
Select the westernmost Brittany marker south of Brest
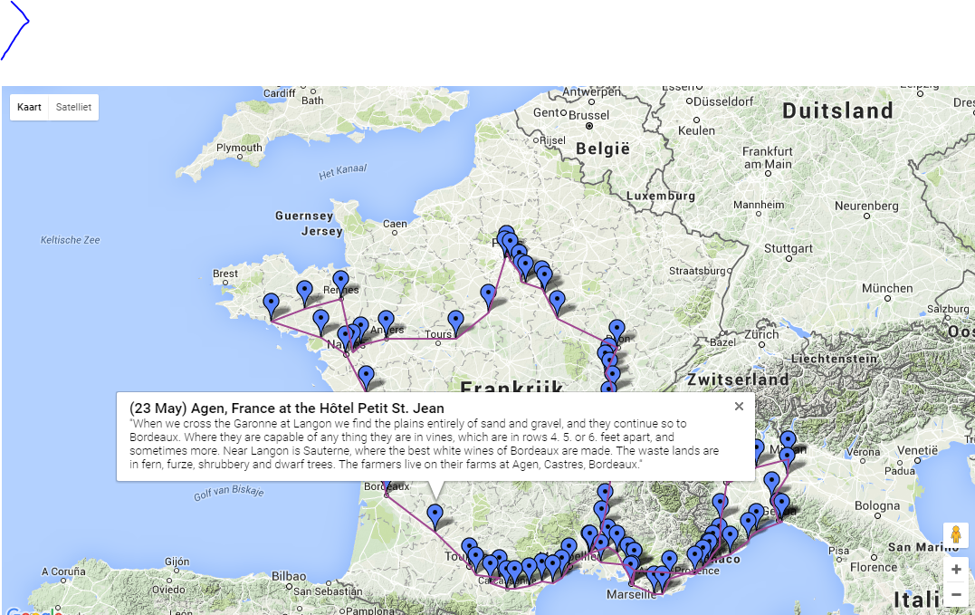[271, 306]
